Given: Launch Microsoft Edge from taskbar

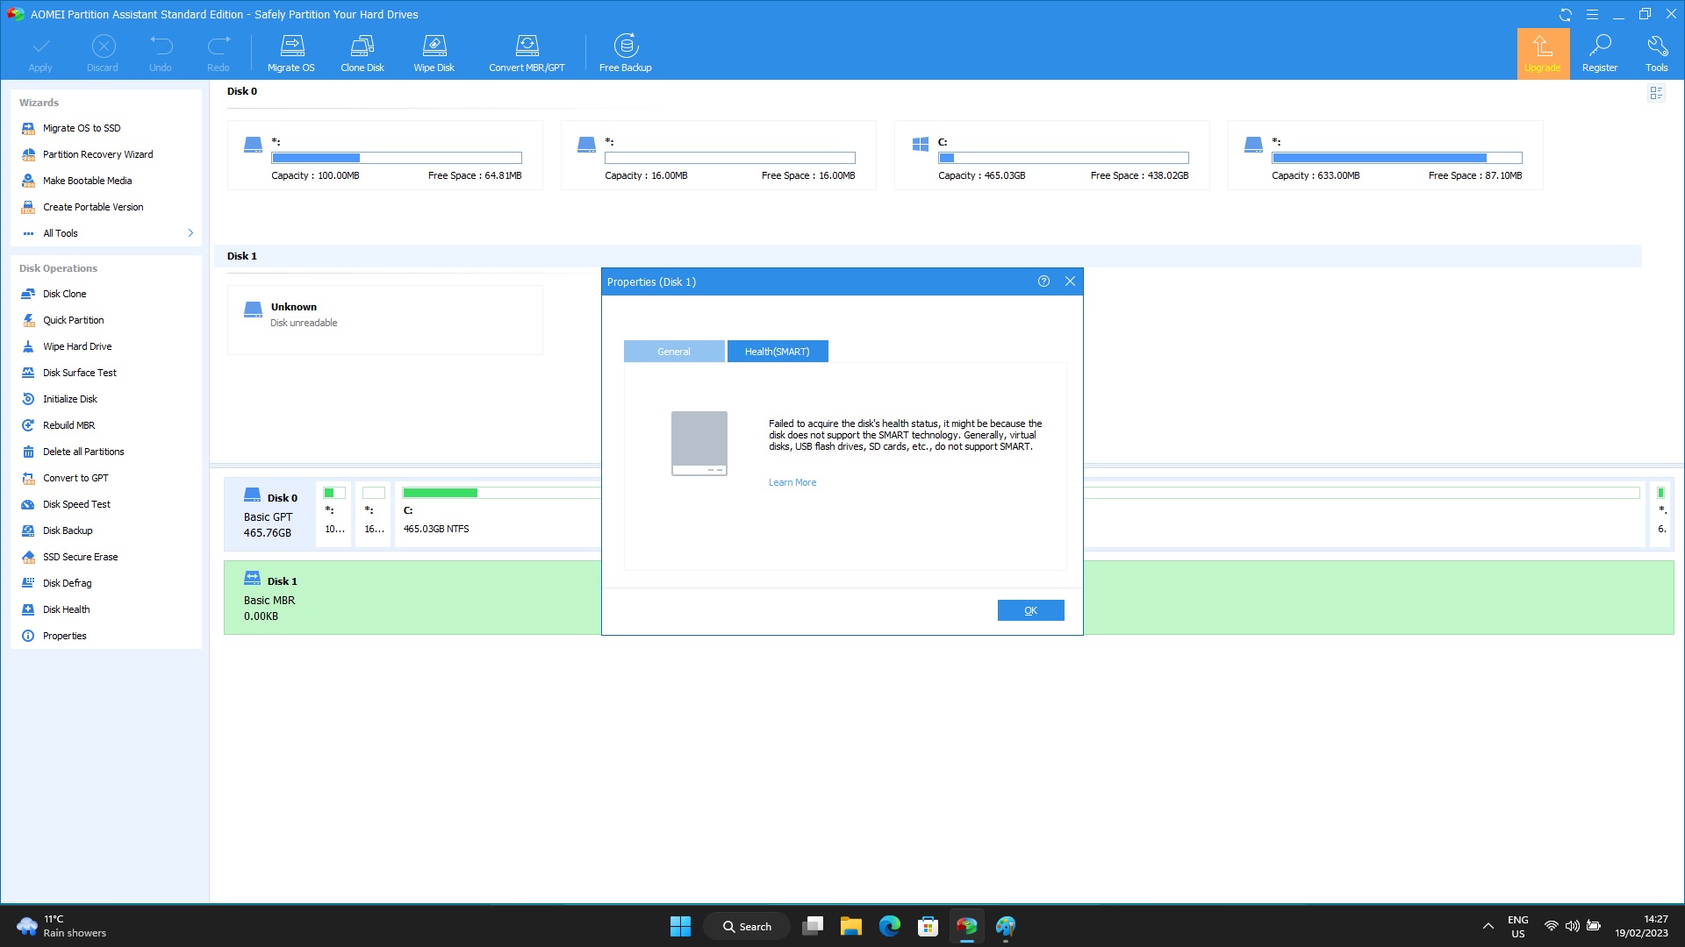Looking at the screenshot, I should 889,926.
